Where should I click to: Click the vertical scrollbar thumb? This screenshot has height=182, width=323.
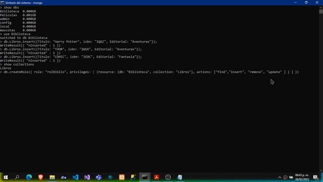(321, 11)
